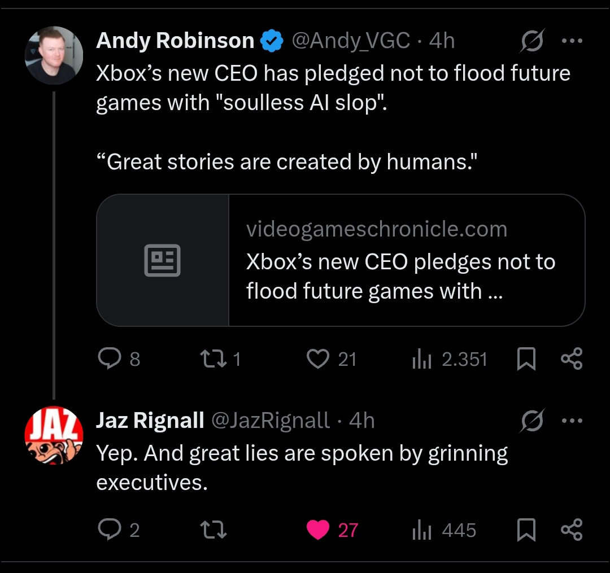Repost Jaz Rignall's reply
This screenshot has width=610, height=573.
pos(214,530)
